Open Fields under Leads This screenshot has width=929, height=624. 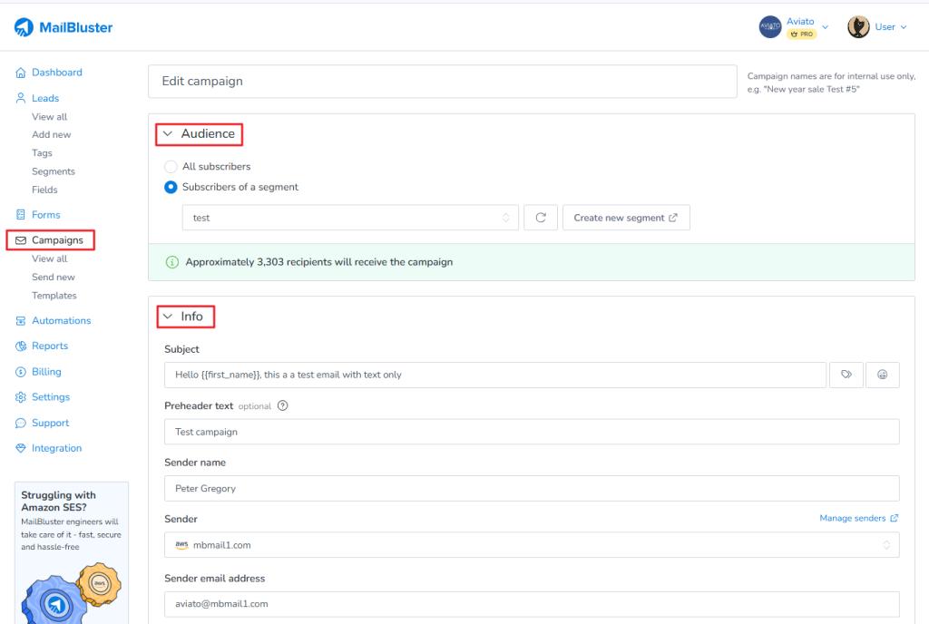[x=44, y=190]
